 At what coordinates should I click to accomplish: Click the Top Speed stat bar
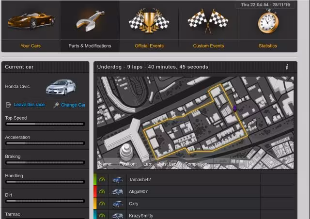[x=45, y=124]
